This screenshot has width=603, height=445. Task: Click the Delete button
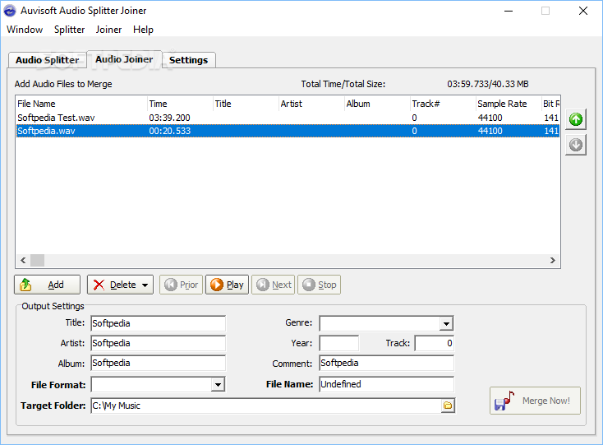pyautogui.click(x=120, y=285)
